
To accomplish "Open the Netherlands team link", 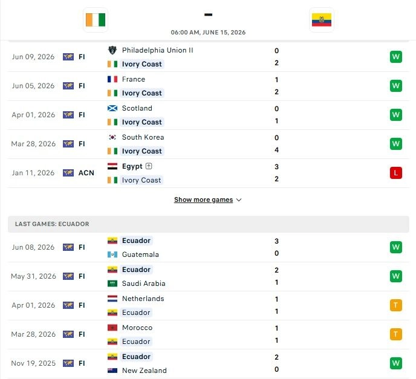I will [143, 299].
